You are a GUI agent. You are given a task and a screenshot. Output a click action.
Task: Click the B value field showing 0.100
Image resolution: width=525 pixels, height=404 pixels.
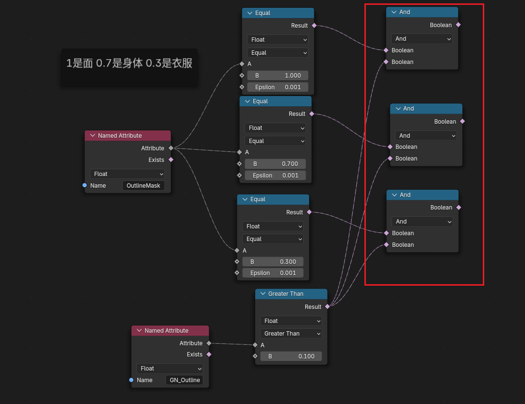(291, 356)
